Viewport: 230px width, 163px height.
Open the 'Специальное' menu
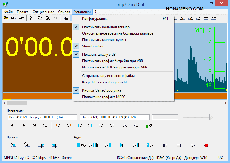(x=43, y=12)
